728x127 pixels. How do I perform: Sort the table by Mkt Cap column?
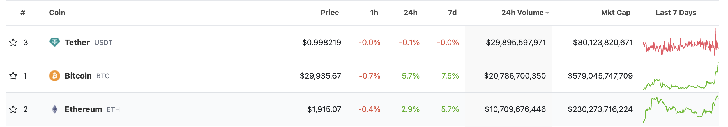point(616,13)
